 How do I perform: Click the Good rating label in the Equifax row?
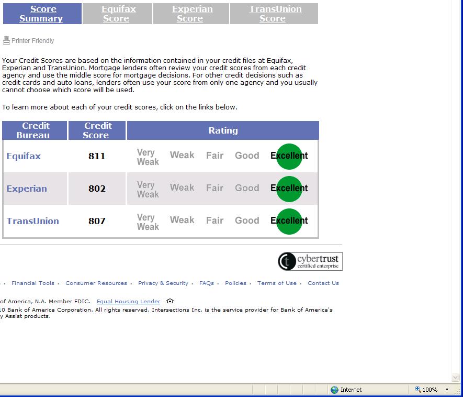[247, 156]
